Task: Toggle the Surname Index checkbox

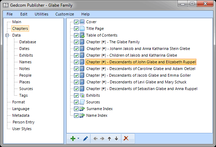Action: 76,109
